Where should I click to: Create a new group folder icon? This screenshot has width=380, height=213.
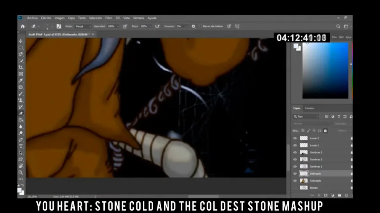click(339, 195)
